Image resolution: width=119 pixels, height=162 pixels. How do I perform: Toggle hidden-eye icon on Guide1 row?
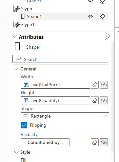click(90, 1)
